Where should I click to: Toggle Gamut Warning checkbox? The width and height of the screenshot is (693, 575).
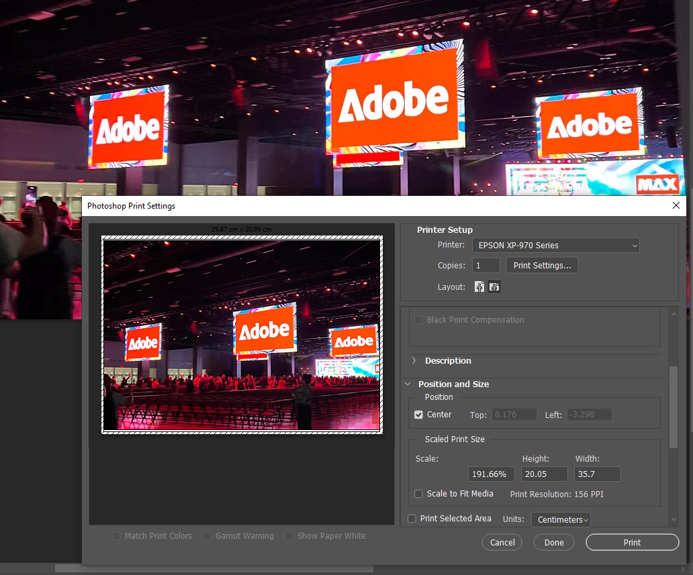click(207, 535)
